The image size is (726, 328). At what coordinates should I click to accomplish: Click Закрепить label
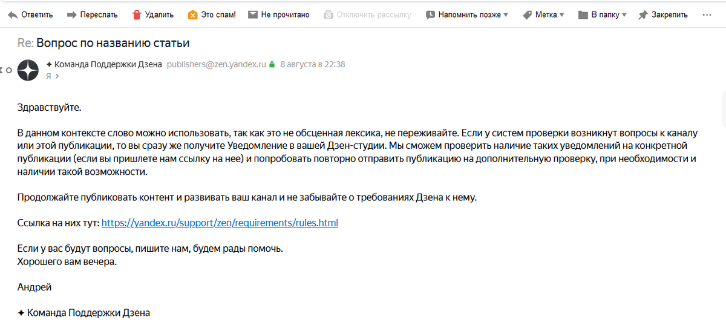[x=669, y=15]
